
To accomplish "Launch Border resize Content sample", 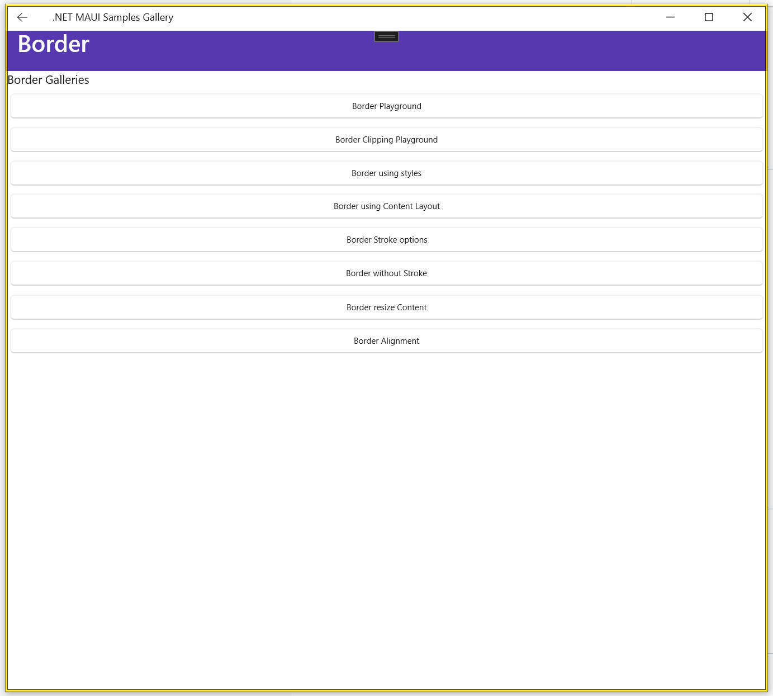I will [x=386, y=307].
